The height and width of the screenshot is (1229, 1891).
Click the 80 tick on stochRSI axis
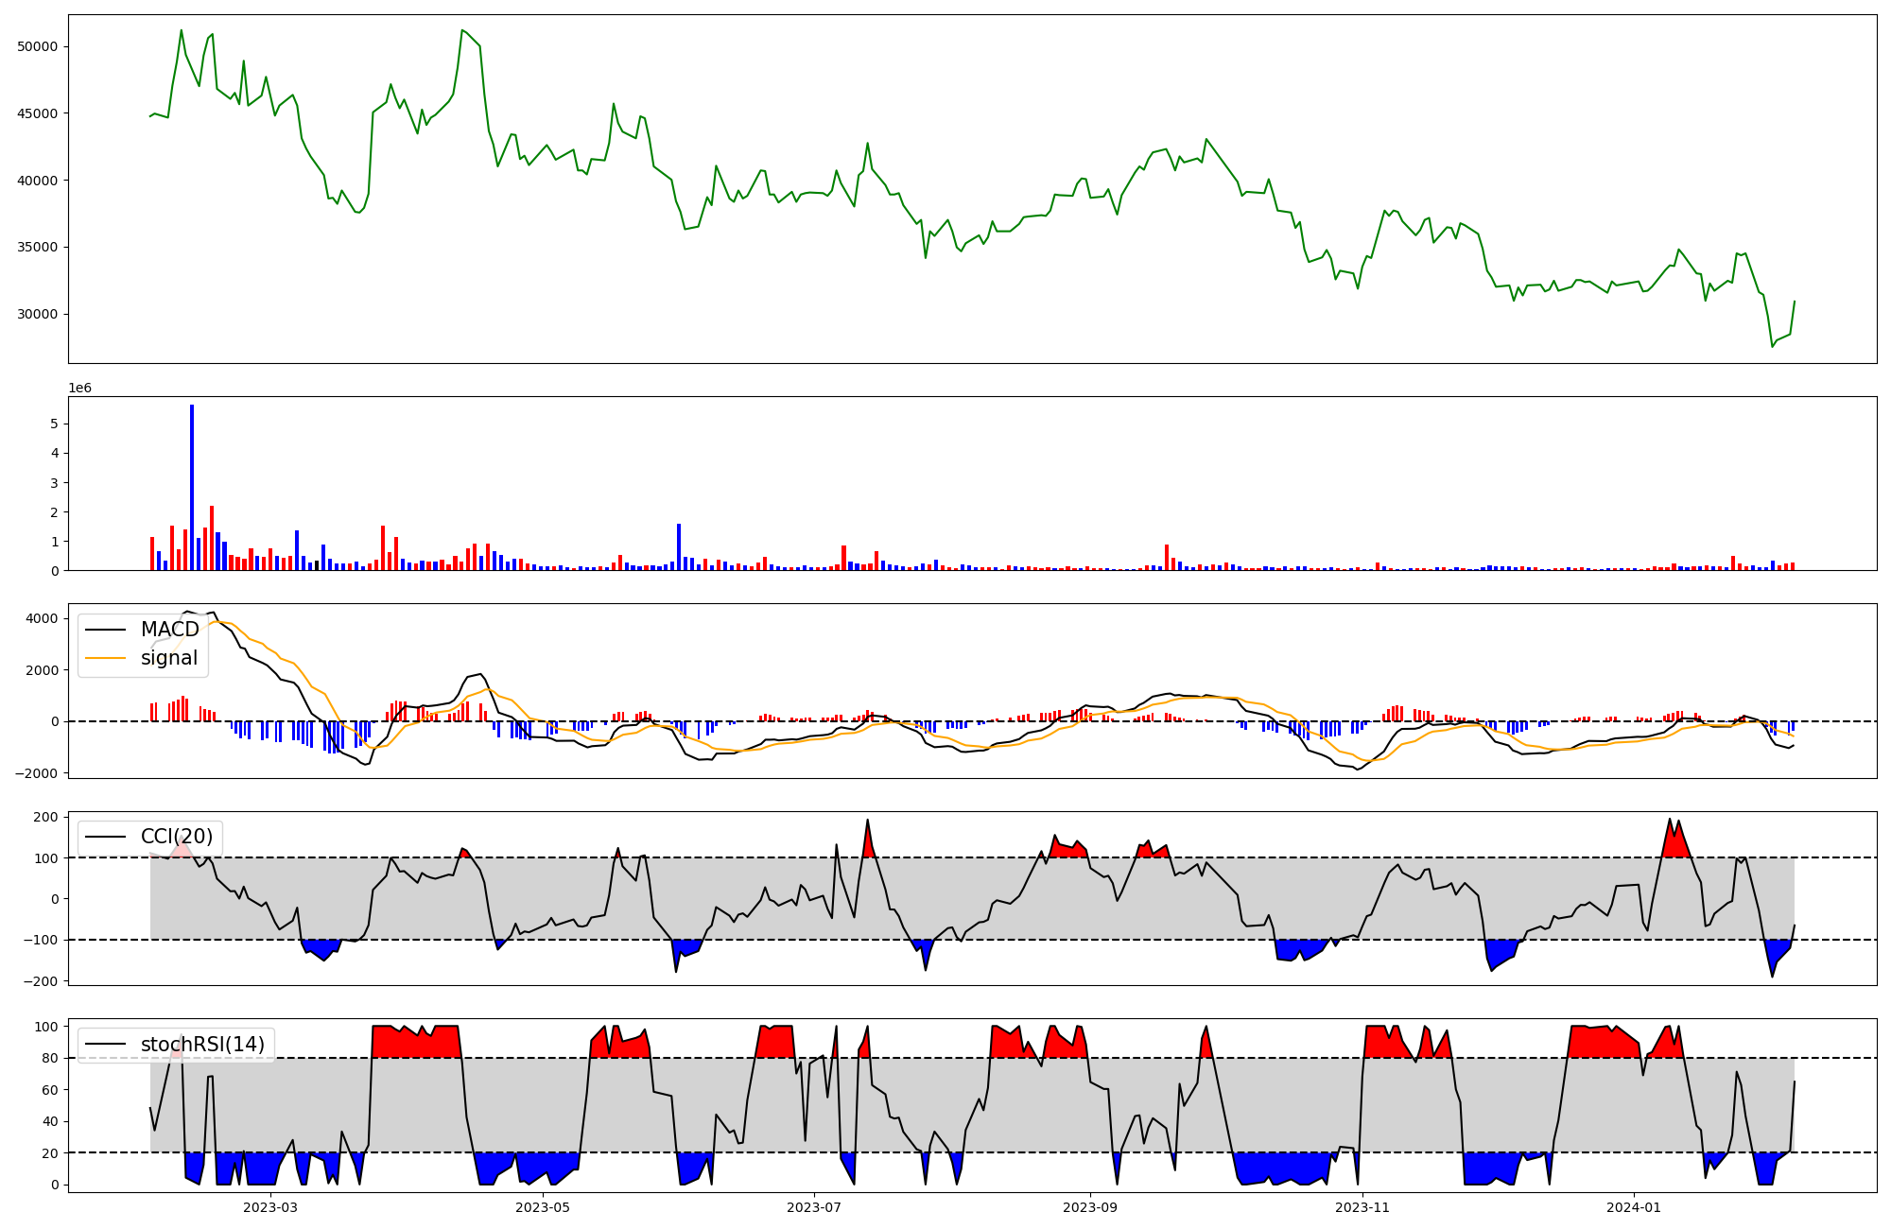[49, 1058]
